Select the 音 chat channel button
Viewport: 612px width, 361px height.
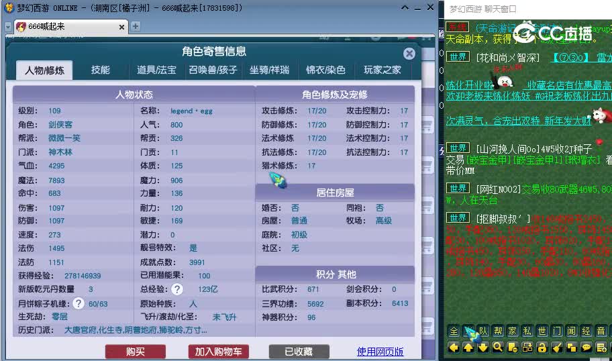[x=601, y=331]
